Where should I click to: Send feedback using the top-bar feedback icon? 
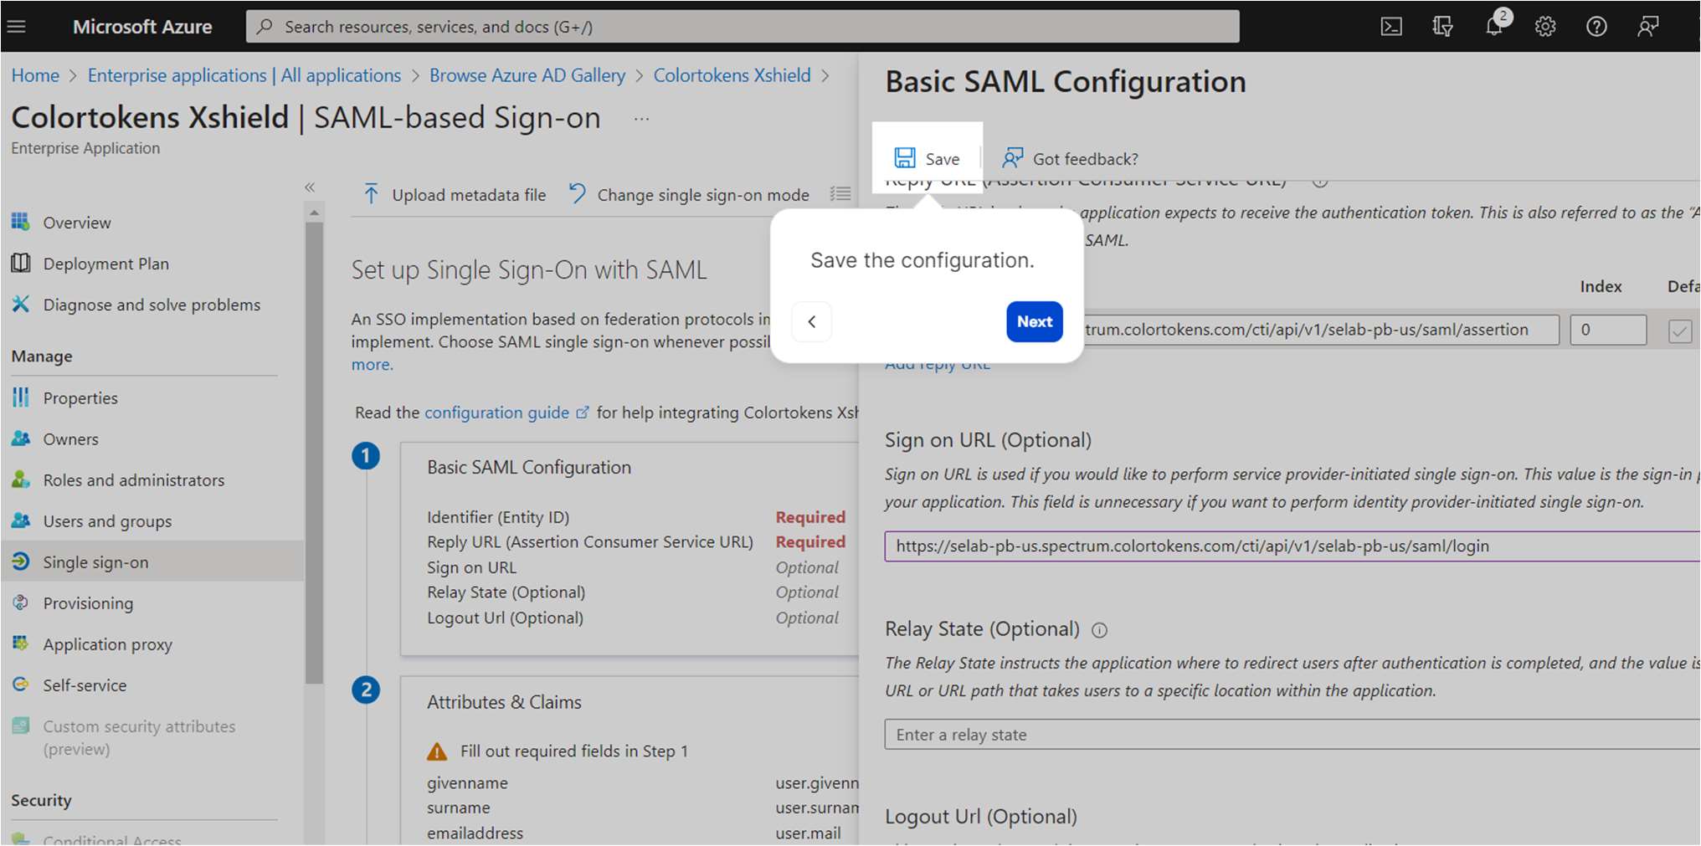pyautogui.click(x=1647, y=26)
